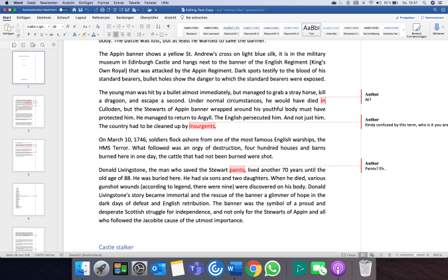Image resolution: width=448 pixels, height=280 pixels.
Task: Toggle italic formatting (K)
Action: click(36, 35)
